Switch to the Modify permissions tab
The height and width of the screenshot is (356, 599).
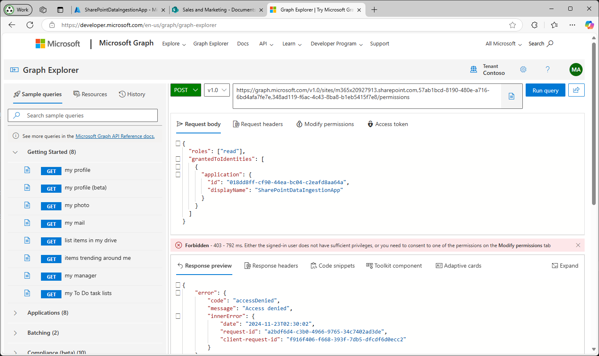[x=325, y=124]
